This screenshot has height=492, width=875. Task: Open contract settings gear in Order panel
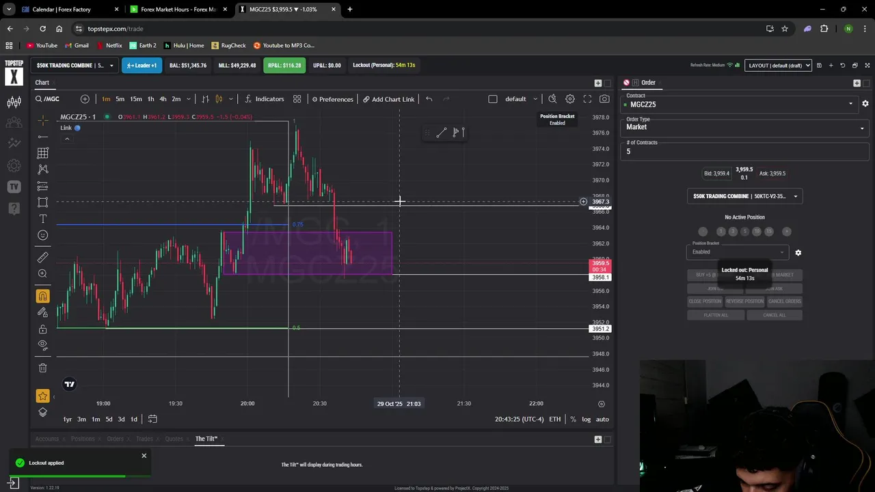click(865, 104)
